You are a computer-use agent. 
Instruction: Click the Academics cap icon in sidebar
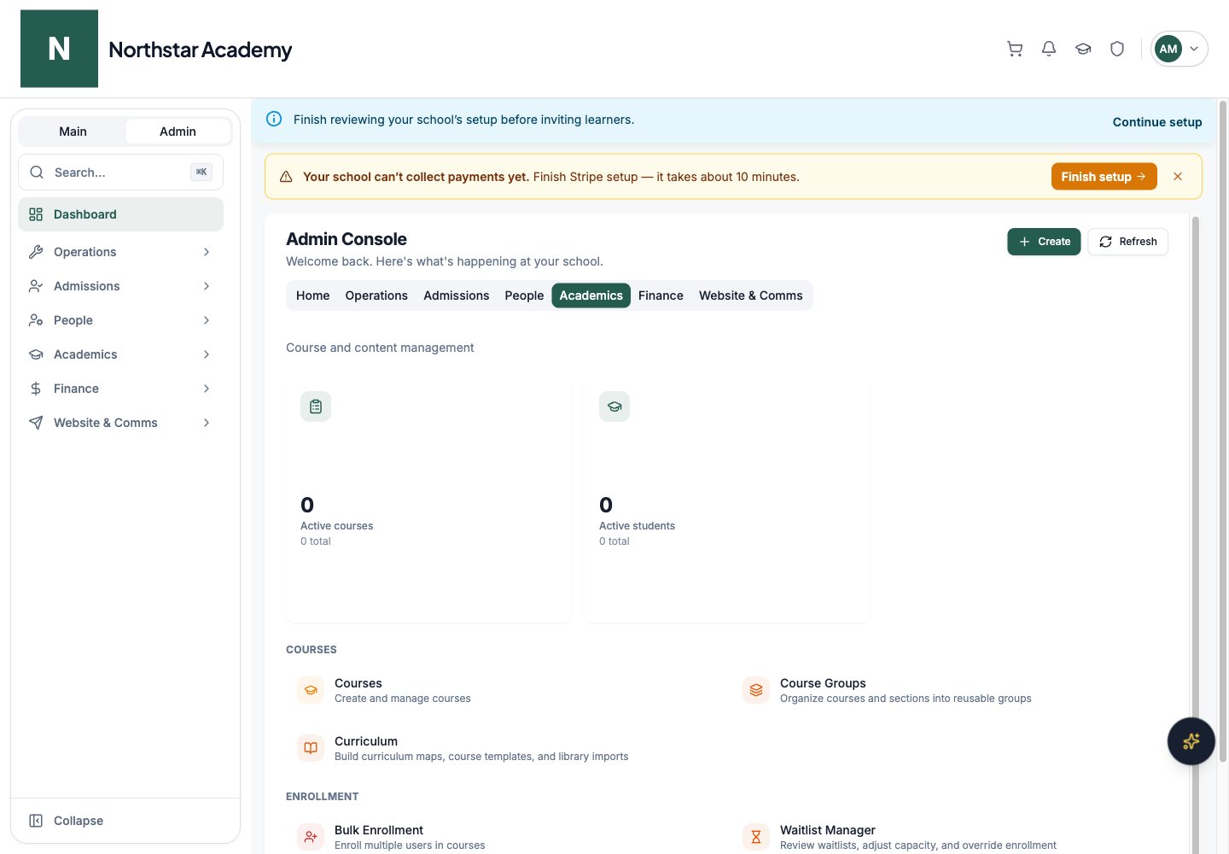click(x=36, y=354)
